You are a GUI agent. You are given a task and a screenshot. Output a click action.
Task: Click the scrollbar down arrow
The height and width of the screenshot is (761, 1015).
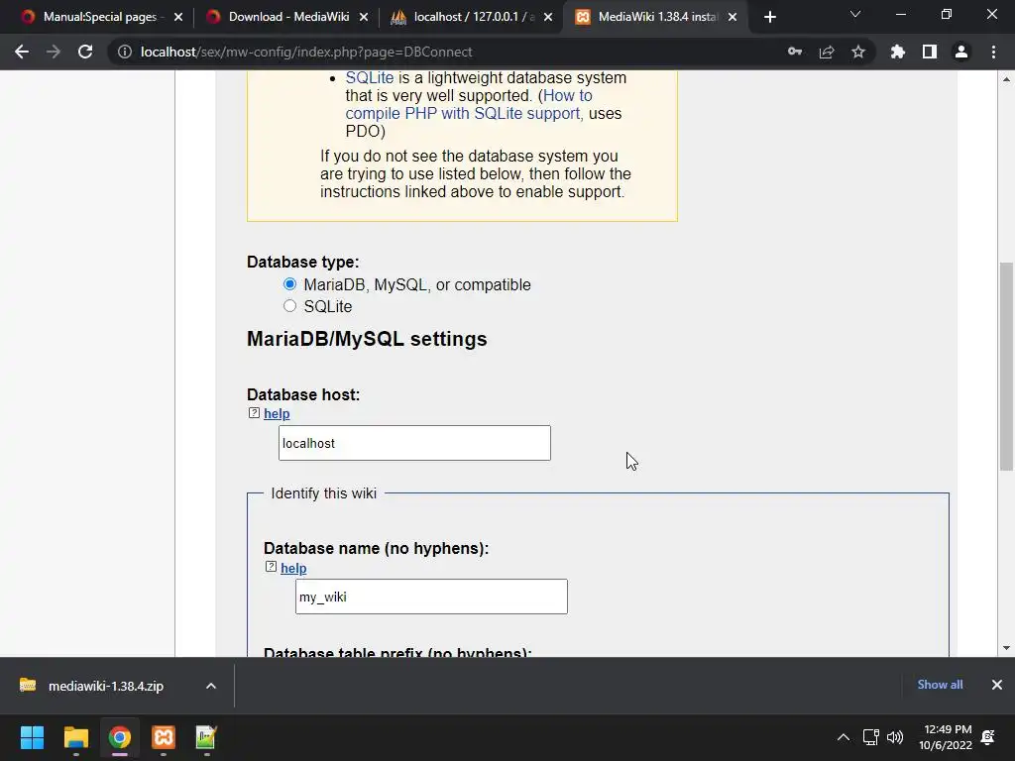point(1006,648)
